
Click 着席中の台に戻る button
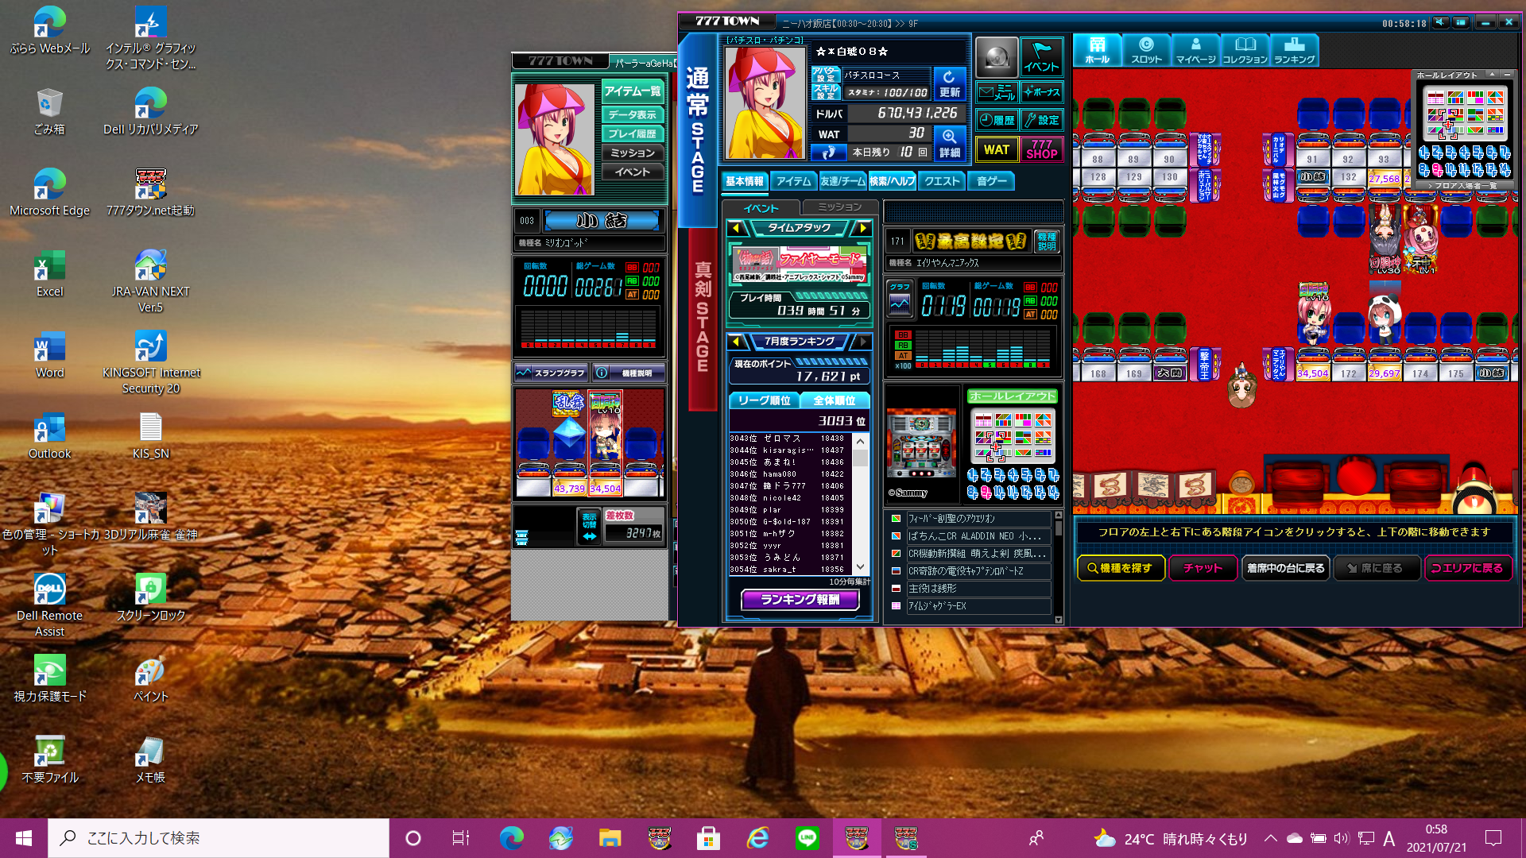point(1285,568)
